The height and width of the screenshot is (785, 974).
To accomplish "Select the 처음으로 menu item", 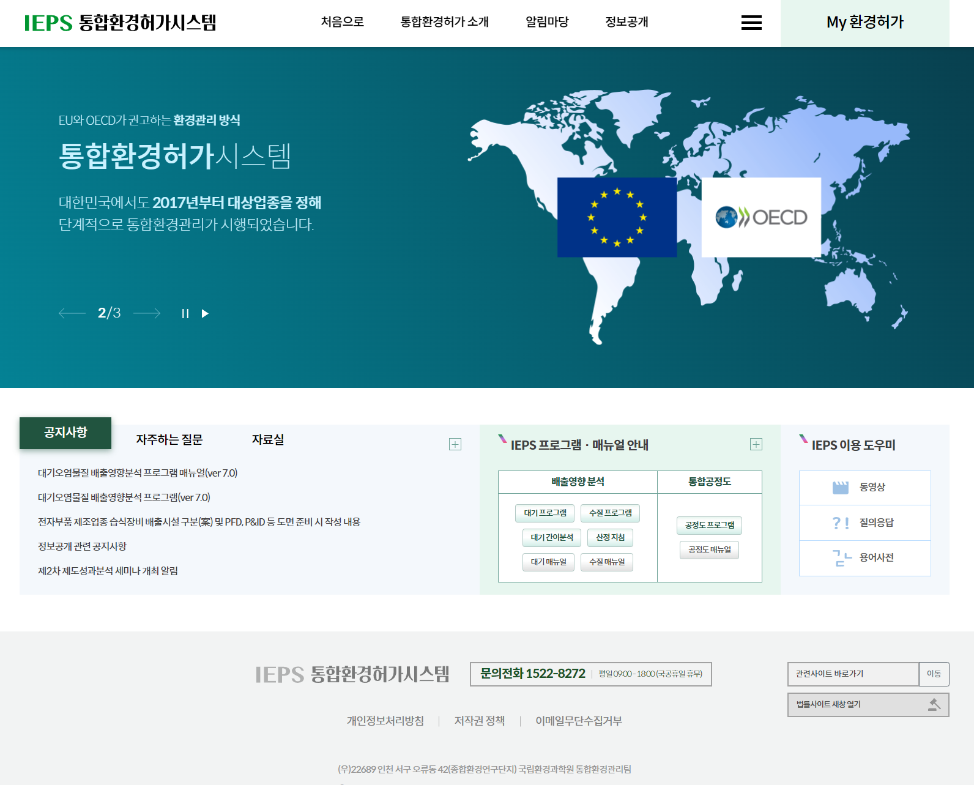I will tap(343, 22).
